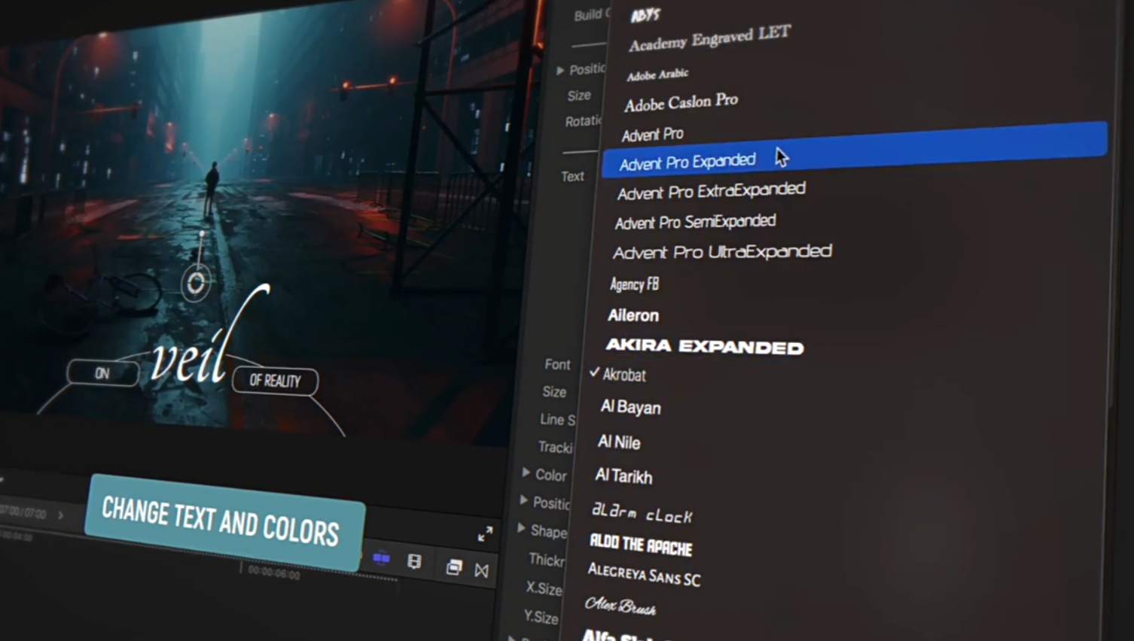Pick Advent Pro SemiExpanded font
The height and width of the screenshot is (641, 1134).
695,222
